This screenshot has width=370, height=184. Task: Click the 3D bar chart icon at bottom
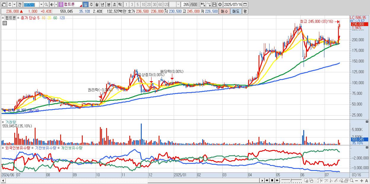pyautogui.click(x=342, y=181)
